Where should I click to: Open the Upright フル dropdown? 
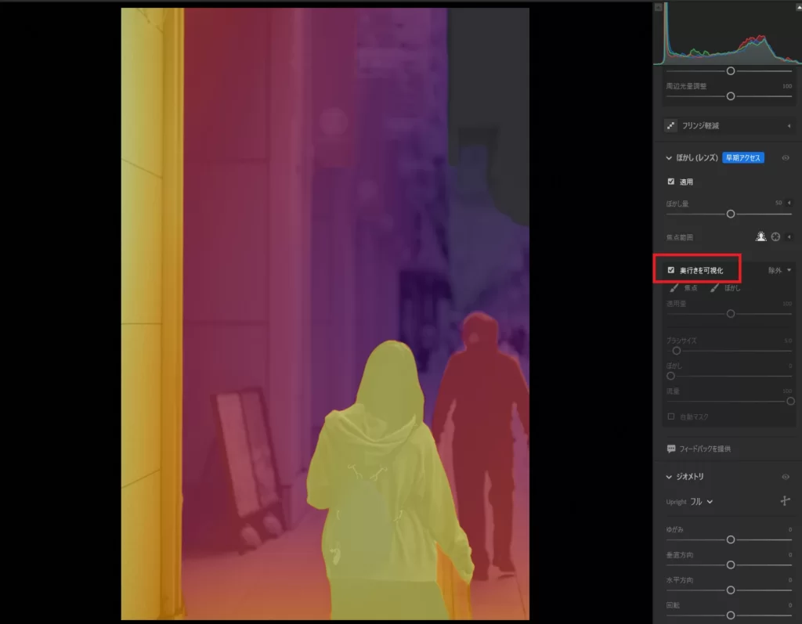click(702, 502)
